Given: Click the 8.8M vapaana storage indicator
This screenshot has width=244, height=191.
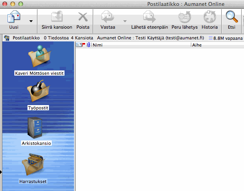Looking at the screenshot, I should [226, 38].
